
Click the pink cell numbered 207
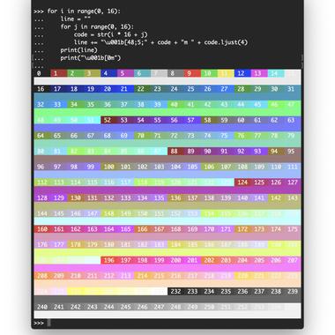(x=293, y=260)
